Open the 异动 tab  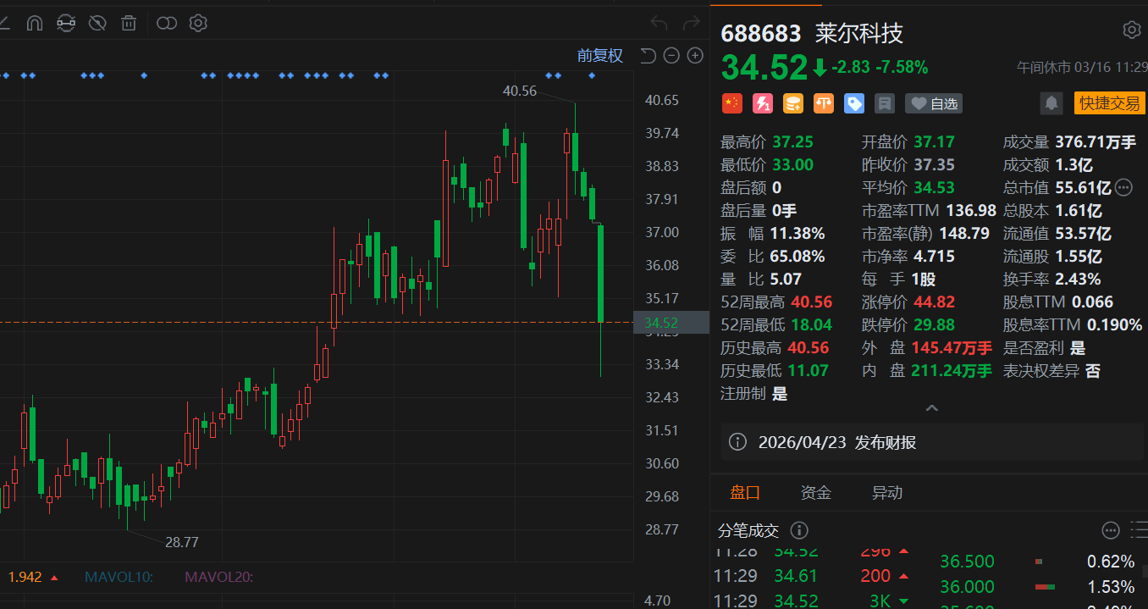[886, 492]
